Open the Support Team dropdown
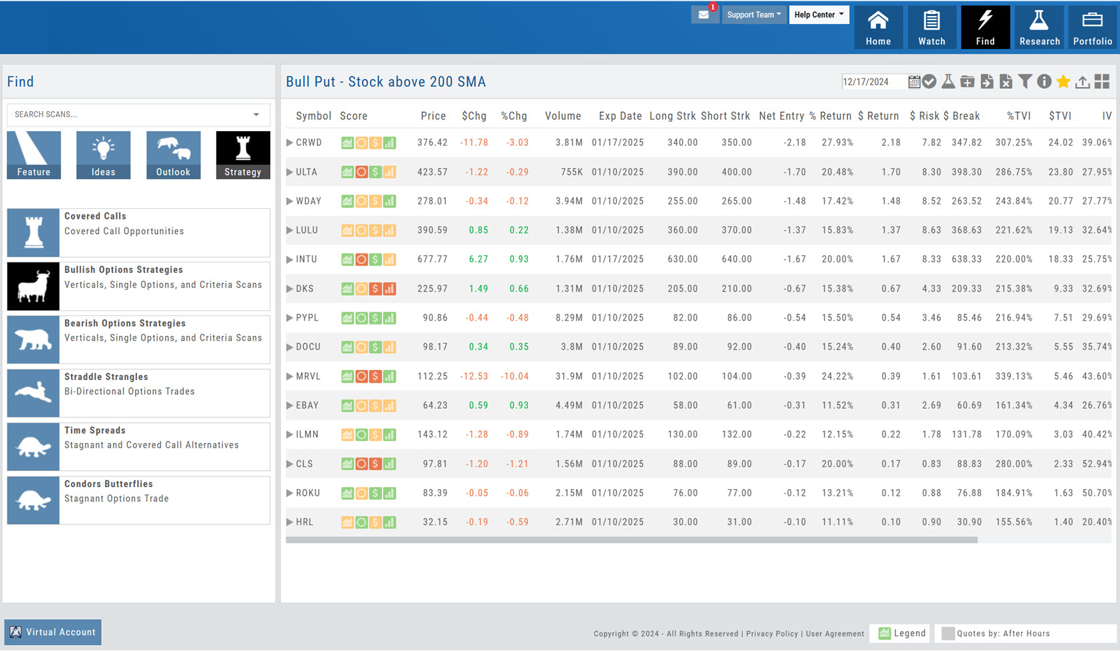The image size is (1120, 651). 754,15
